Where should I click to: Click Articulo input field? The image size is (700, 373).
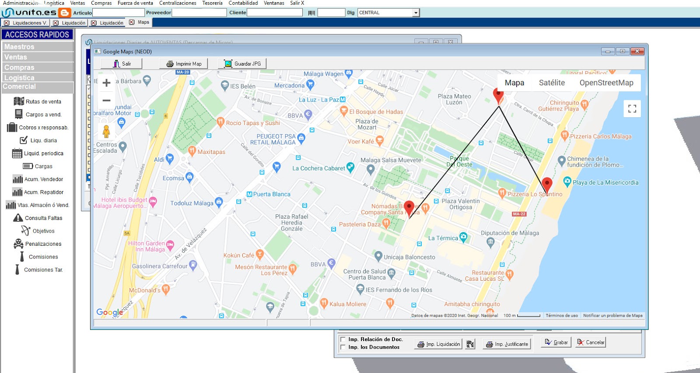coord(118,13)
